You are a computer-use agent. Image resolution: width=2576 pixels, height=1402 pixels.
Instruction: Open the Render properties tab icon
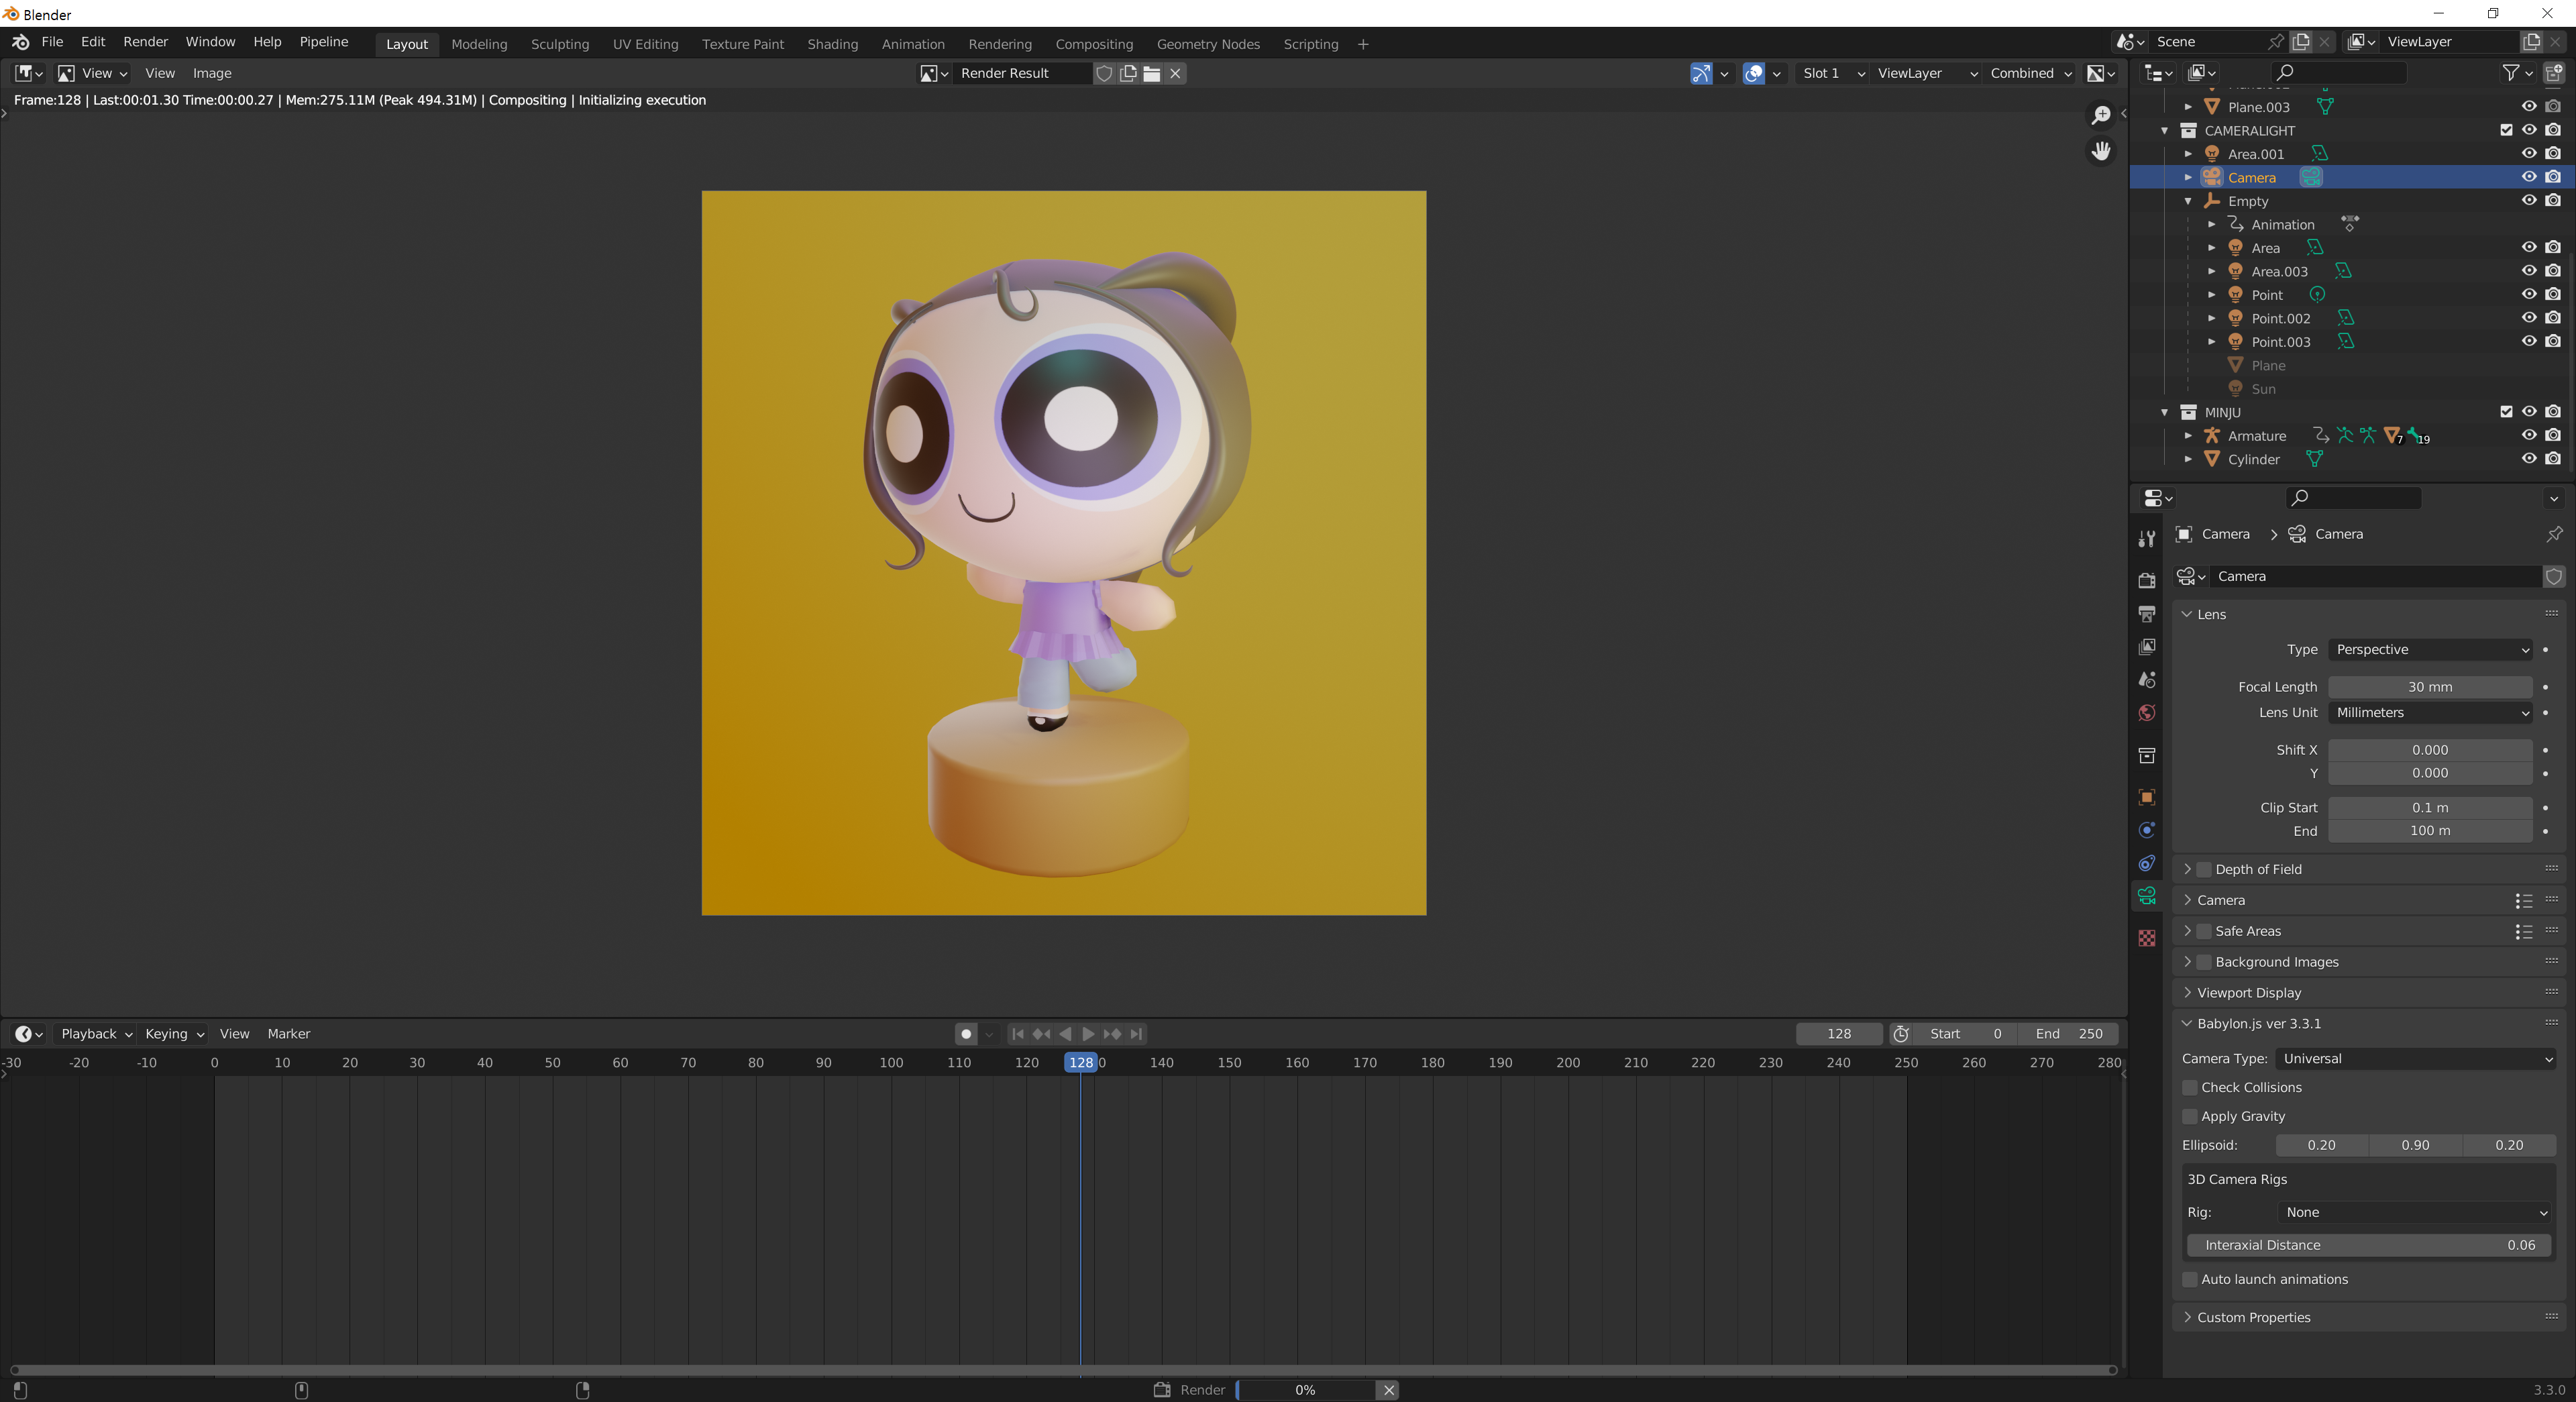[2146, 580]
